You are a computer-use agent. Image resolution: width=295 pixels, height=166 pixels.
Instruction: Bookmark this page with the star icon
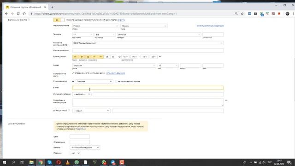pos(242,14)
